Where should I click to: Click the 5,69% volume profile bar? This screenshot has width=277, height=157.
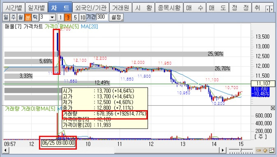tap(29, 62)
